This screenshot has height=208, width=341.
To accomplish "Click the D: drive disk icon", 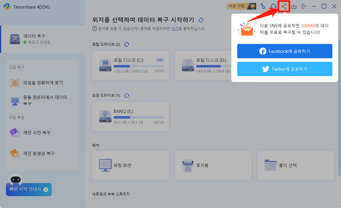I will pos(188,65).
